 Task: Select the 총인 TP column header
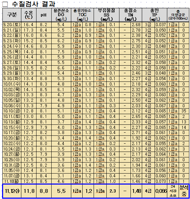pos(155,15)
